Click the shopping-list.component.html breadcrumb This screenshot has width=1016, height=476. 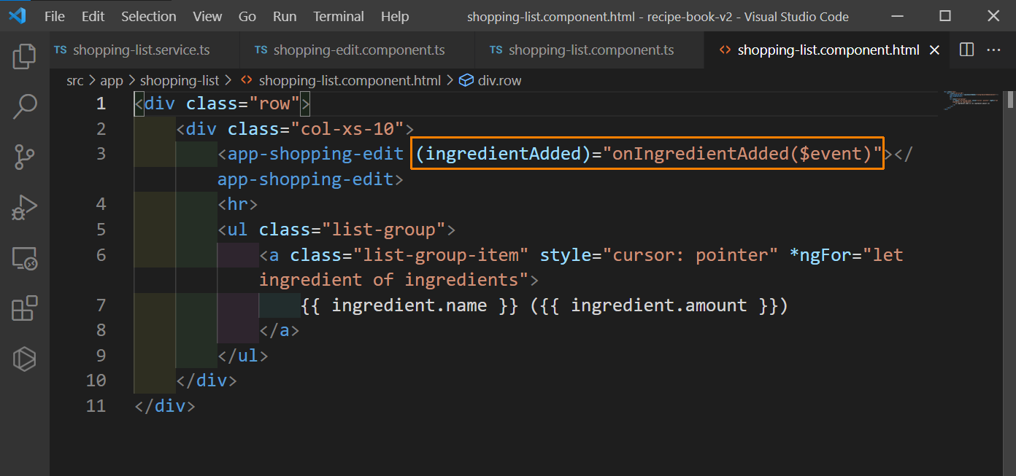[350, 80]
